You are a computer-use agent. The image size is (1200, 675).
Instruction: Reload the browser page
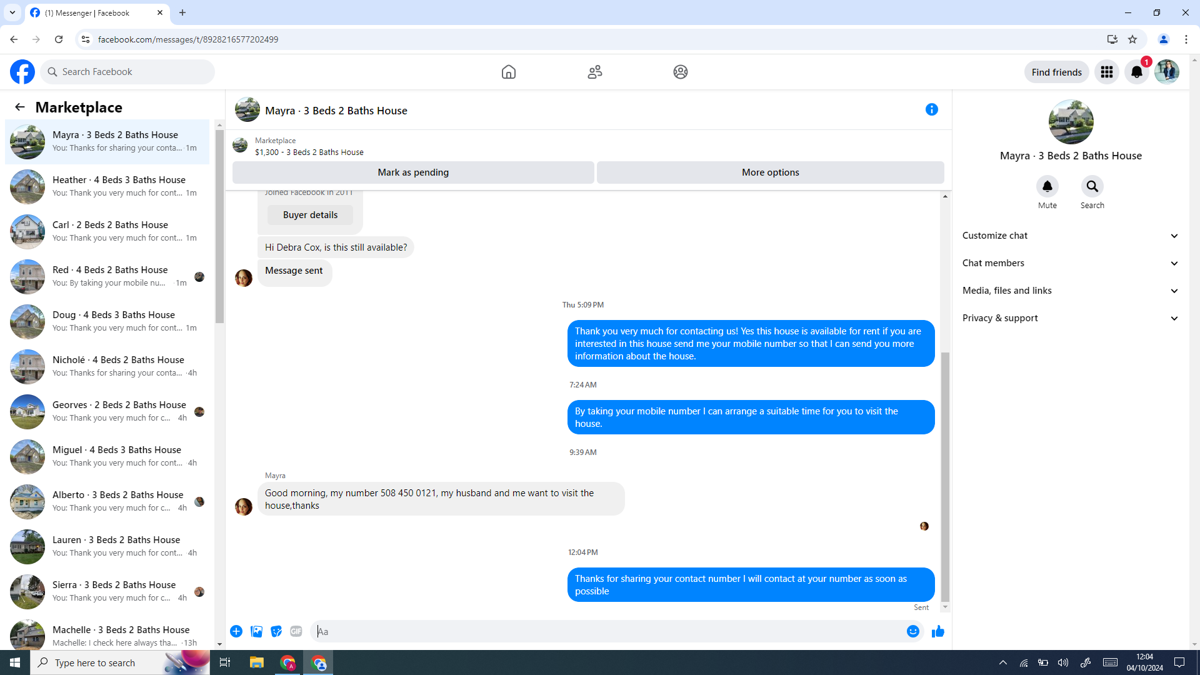pyautogui.click(x=59, y=39)
